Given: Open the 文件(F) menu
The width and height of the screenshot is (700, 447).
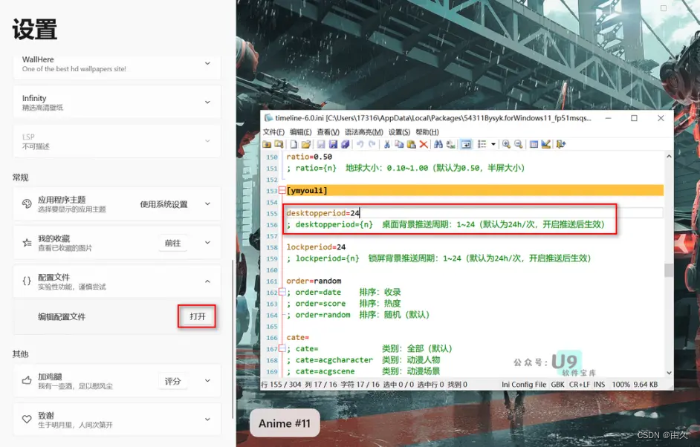Looking at the screenshot, I should tap(273, 132).
